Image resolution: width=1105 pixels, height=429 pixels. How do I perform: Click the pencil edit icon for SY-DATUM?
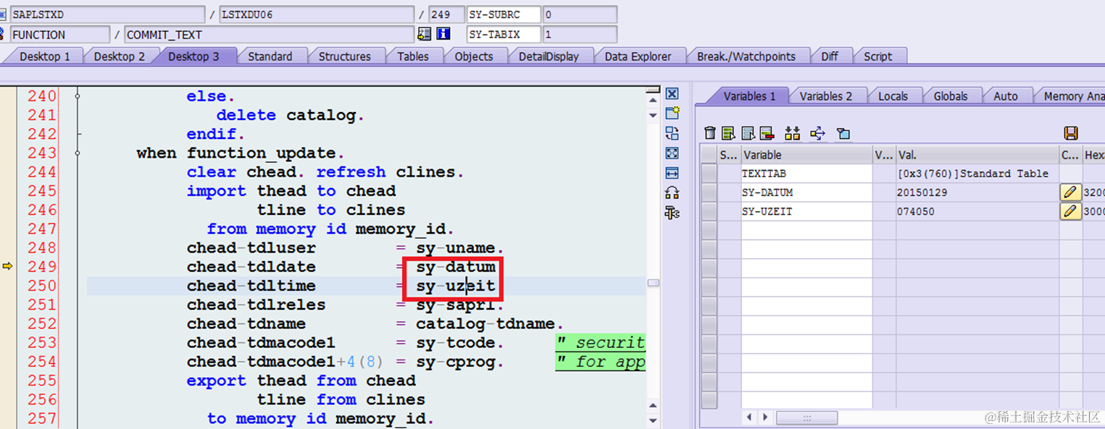tap(1070, 192)
